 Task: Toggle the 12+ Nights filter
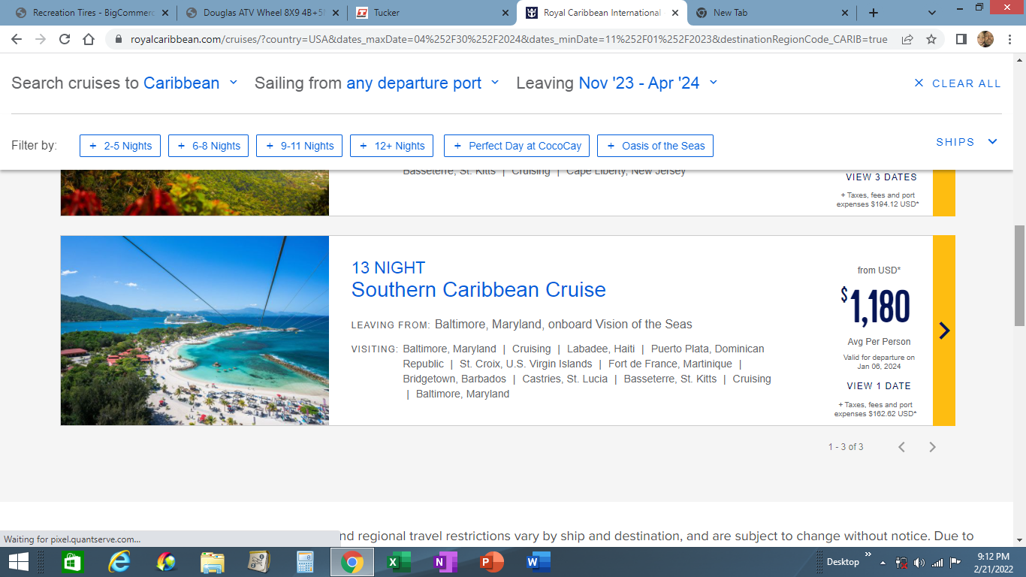pos(392,146)
